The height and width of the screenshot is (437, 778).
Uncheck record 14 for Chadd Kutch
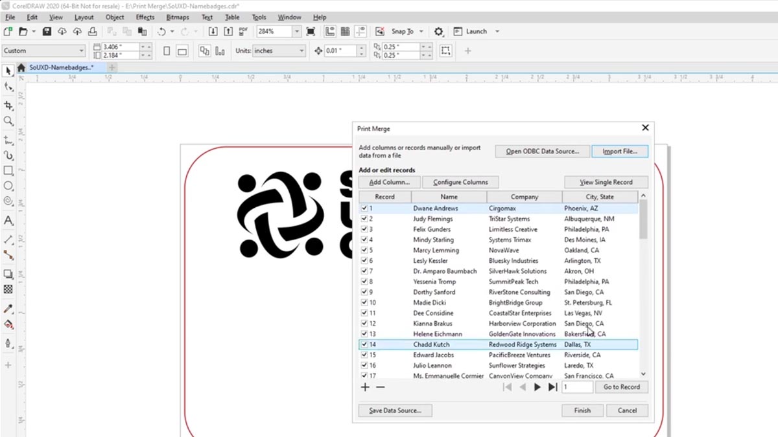point(364,344)
